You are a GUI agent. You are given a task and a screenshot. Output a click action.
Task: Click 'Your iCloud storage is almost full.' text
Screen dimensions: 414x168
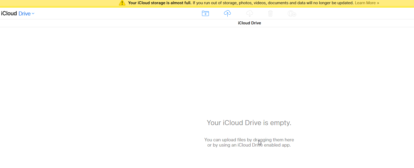point(160,3)
